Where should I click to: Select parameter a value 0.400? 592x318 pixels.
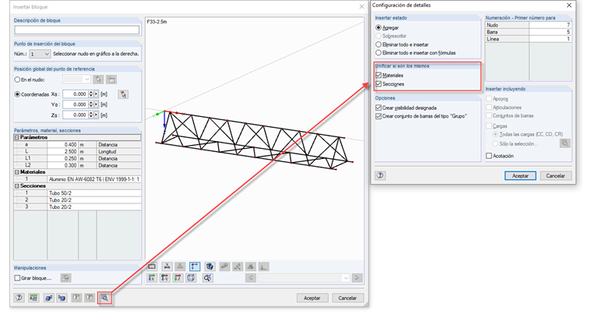pyautogui.click(x=62, y=145)
